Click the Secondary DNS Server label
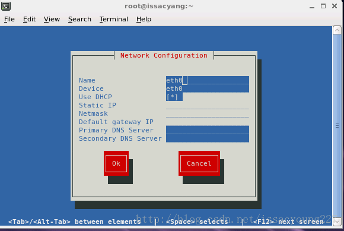This screenshot has height=231, width=344. click(x=120, y=138)
